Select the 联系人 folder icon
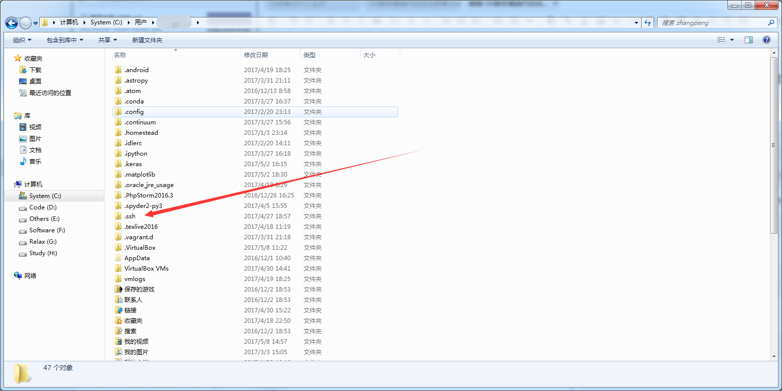This screenshot has height=391, width=782. point(118,299)
